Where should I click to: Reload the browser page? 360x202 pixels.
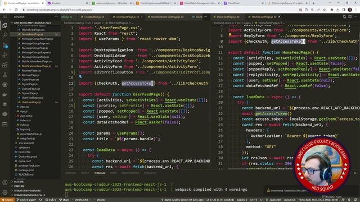click(x=16, y=10)
